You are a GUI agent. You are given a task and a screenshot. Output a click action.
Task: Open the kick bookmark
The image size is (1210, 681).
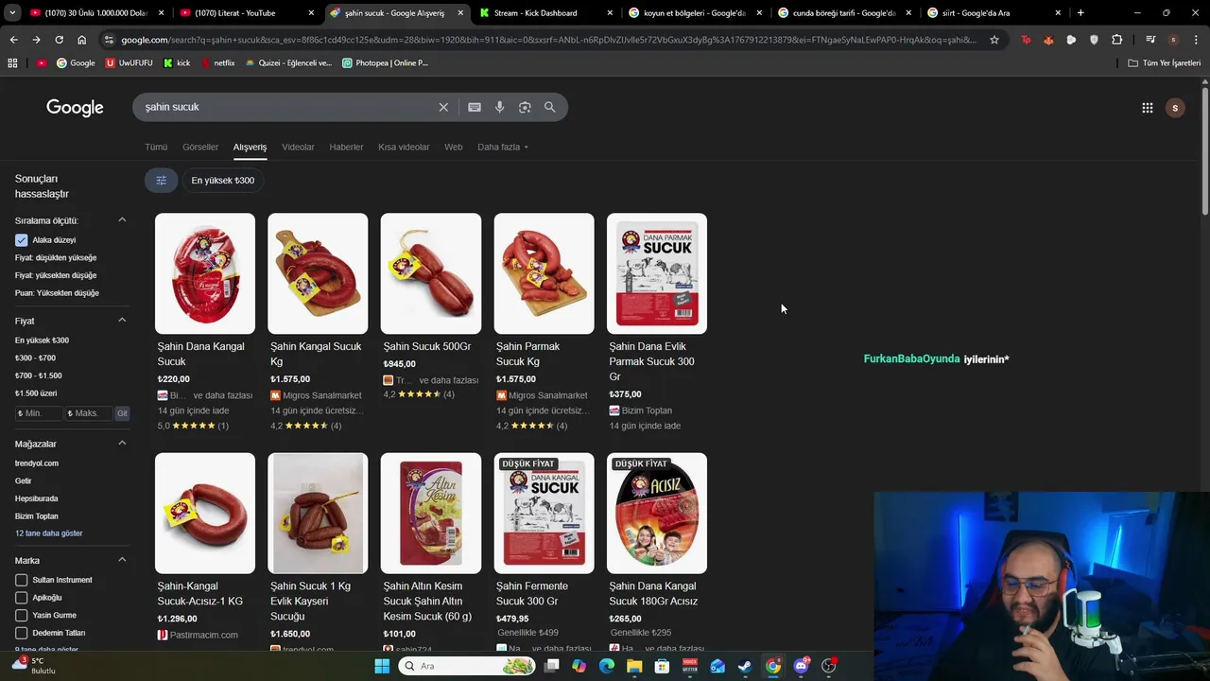click(177, 63)
